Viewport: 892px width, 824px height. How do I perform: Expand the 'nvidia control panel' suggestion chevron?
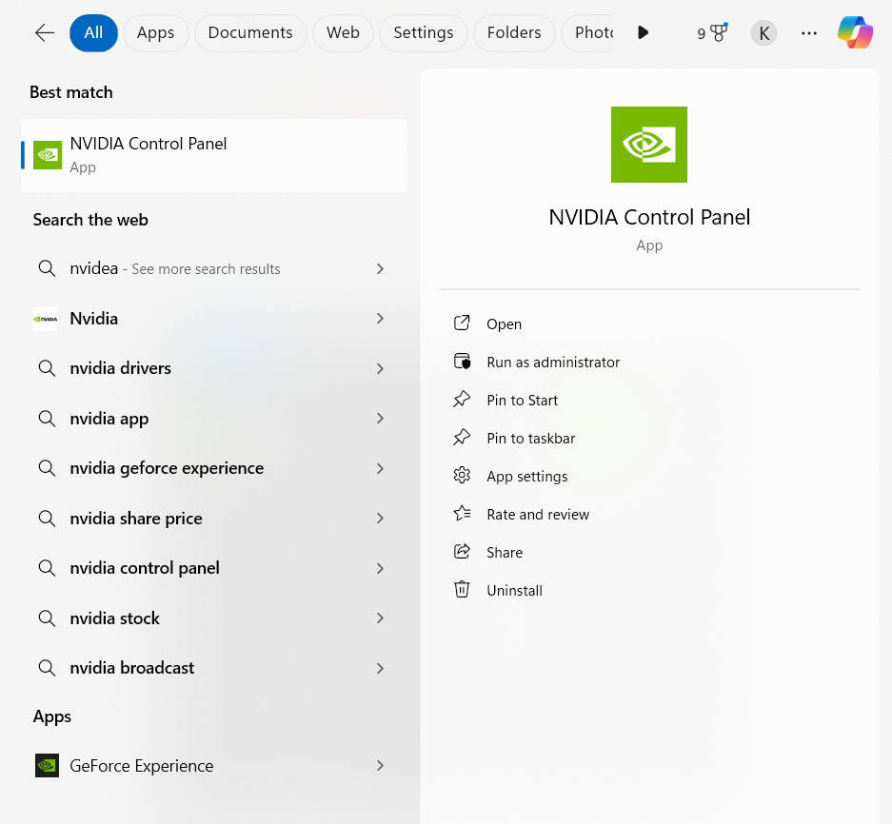[380, 568]
